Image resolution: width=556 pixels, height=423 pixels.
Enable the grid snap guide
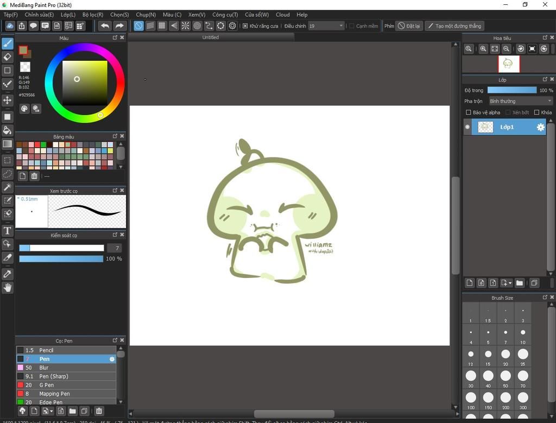(x=162, y=26)
